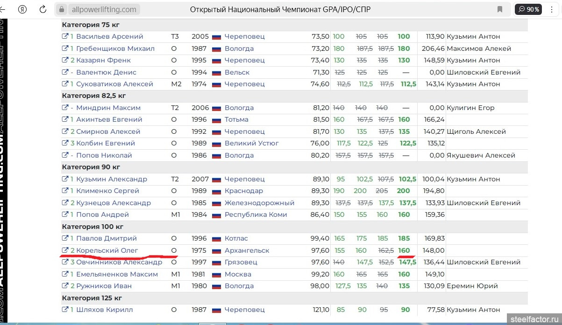Open external link icon for Павлов Дмитрий
Viewport: 562px width, 325px height.
point(65,238)
